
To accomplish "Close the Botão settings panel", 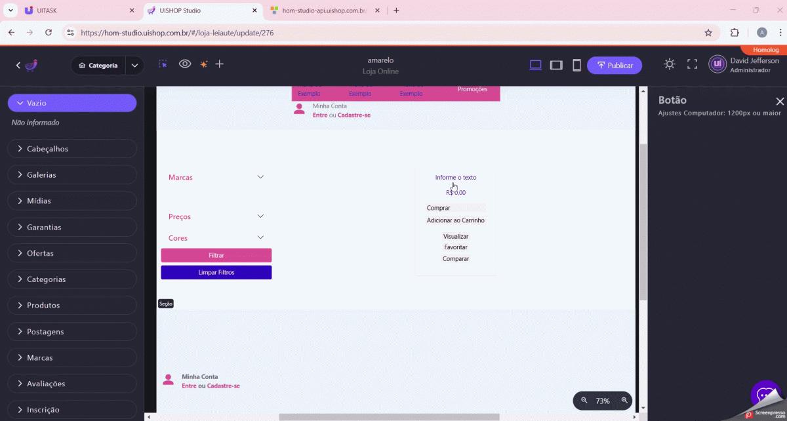I will pyautogui.click(x=779, y=101).
